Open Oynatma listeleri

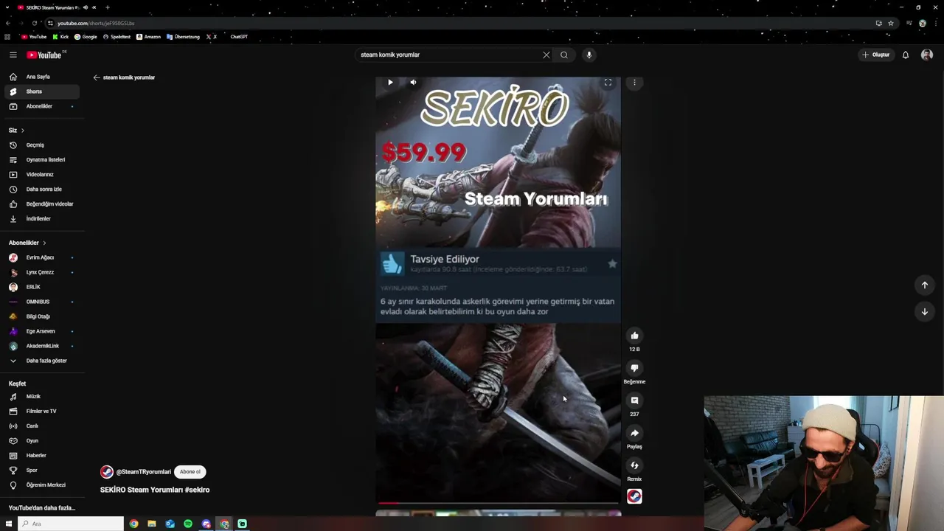click(x=41, y=160)
